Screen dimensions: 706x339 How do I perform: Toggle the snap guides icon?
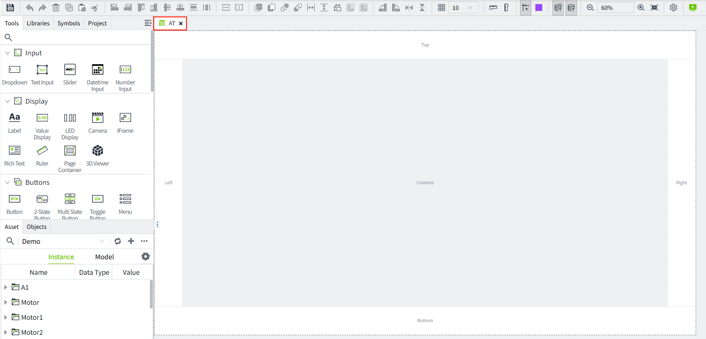pos(525,8)
